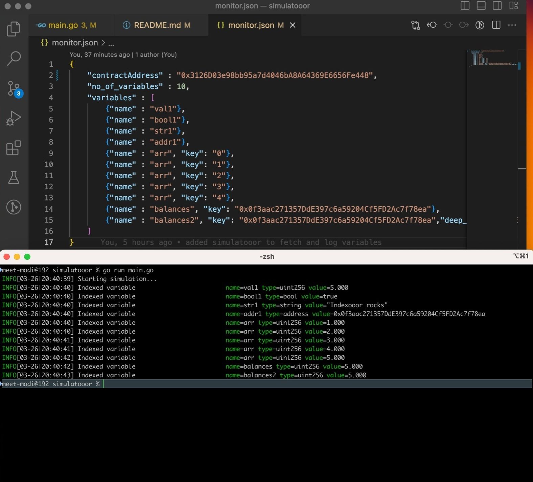Viewport: 533px width, 482px height.
Task: Open next revision with right arrow icon
Action: click(x=464, y=25)
